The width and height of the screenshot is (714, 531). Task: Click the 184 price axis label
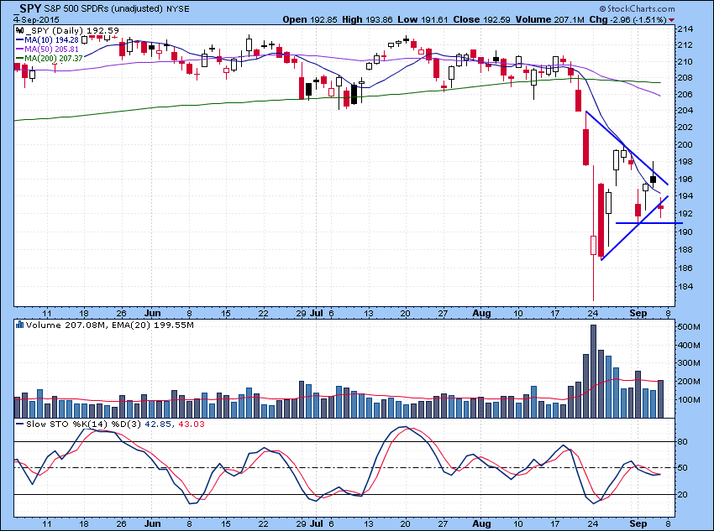[x=685, y=286]
